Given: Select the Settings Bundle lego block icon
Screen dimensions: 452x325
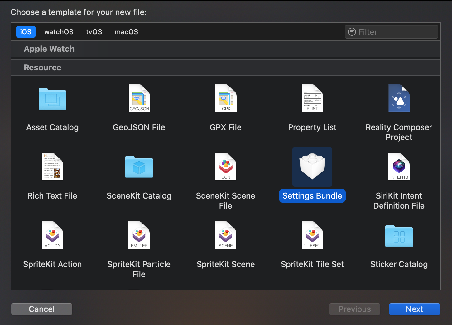Looking at the screenshot, I should [312, 167].
